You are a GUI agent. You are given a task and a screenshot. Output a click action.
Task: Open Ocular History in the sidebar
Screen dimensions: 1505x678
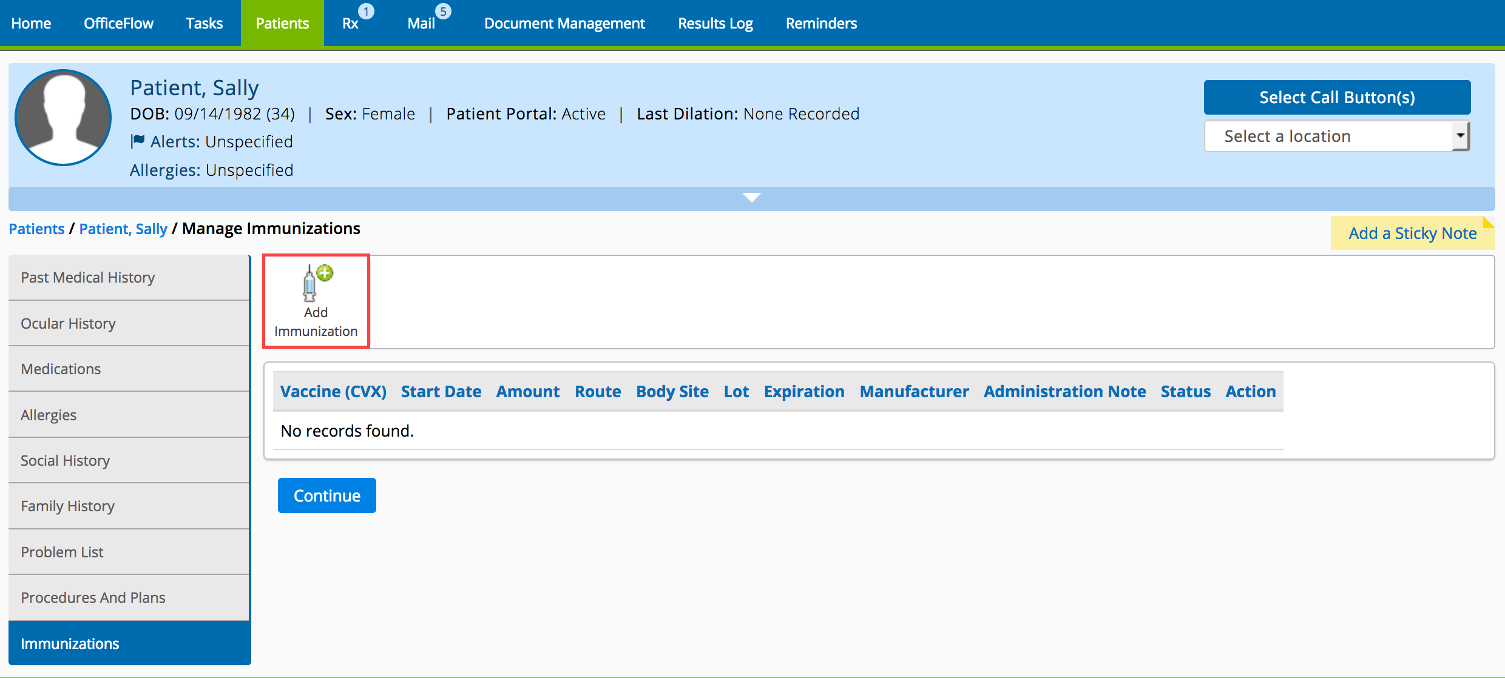click(x=68, y=323)
